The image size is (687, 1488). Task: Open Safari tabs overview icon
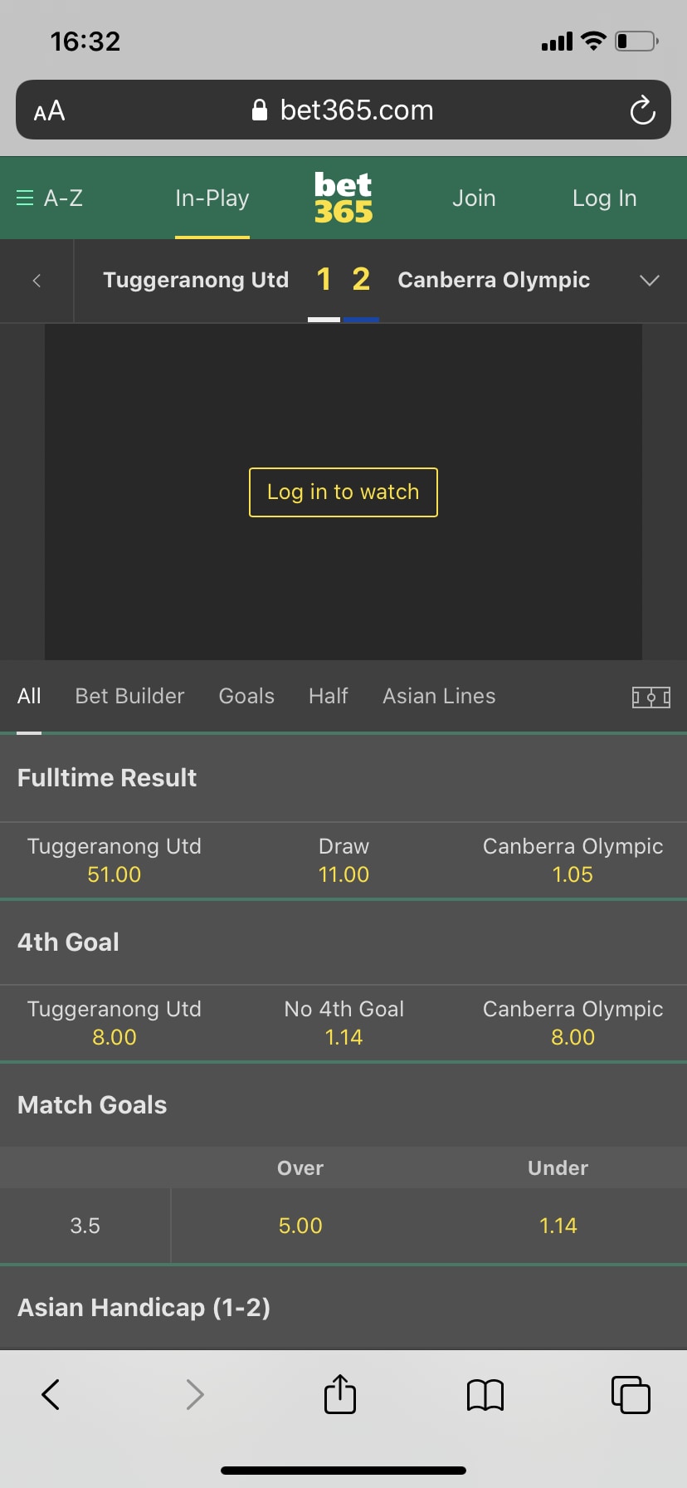coord(631,1394)
